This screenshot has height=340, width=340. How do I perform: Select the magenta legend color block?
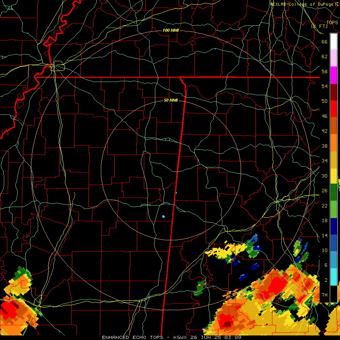pos(334,75)
